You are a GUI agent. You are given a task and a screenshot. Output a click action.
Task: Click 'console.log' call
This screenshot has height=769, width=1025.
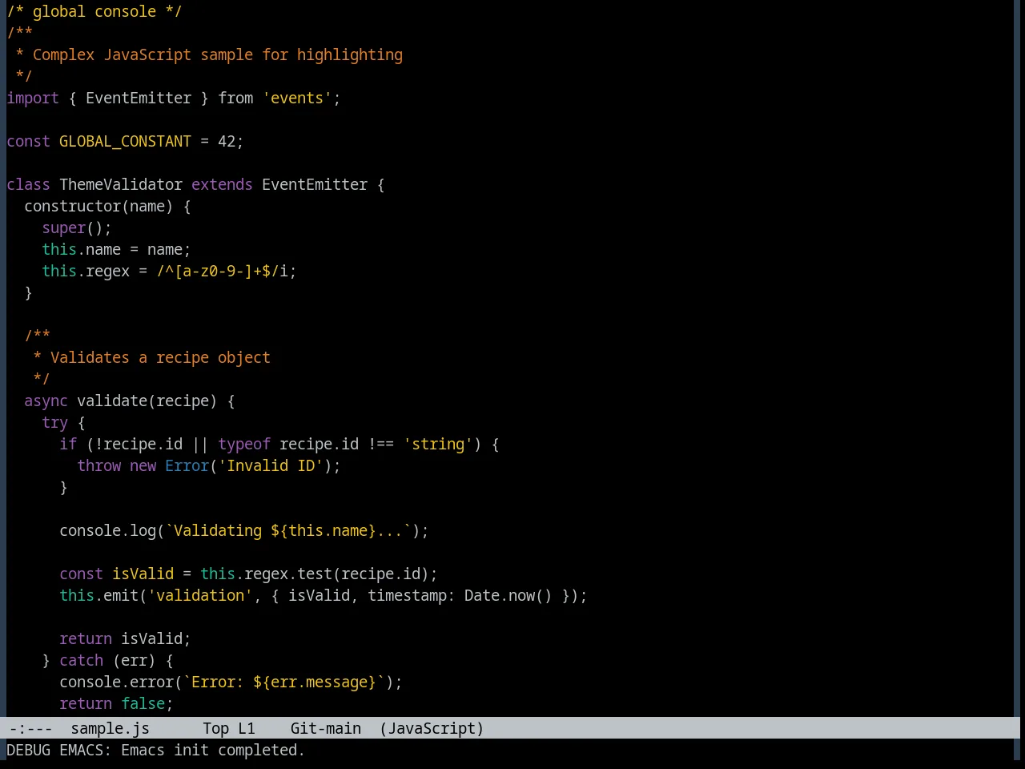[x=107, y=530]
